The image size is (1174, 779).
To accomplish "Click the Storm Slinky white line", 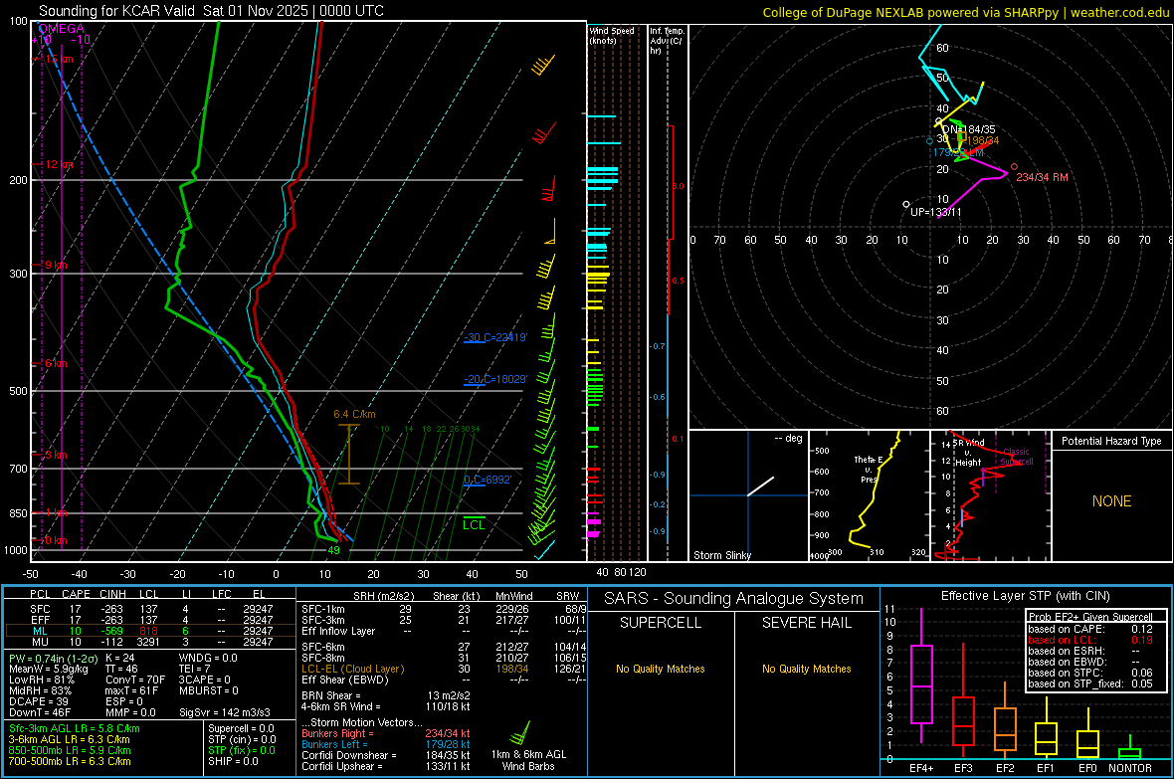I will 761,487.
